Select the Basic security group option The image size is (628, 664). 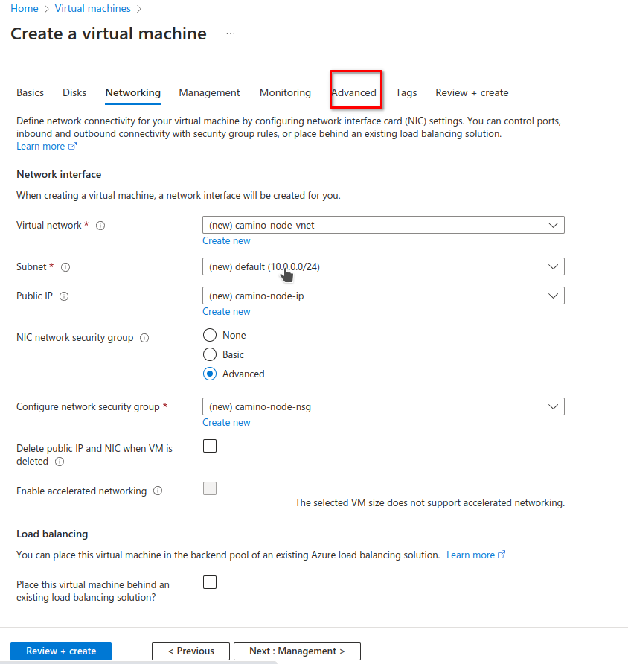[210, 355]
